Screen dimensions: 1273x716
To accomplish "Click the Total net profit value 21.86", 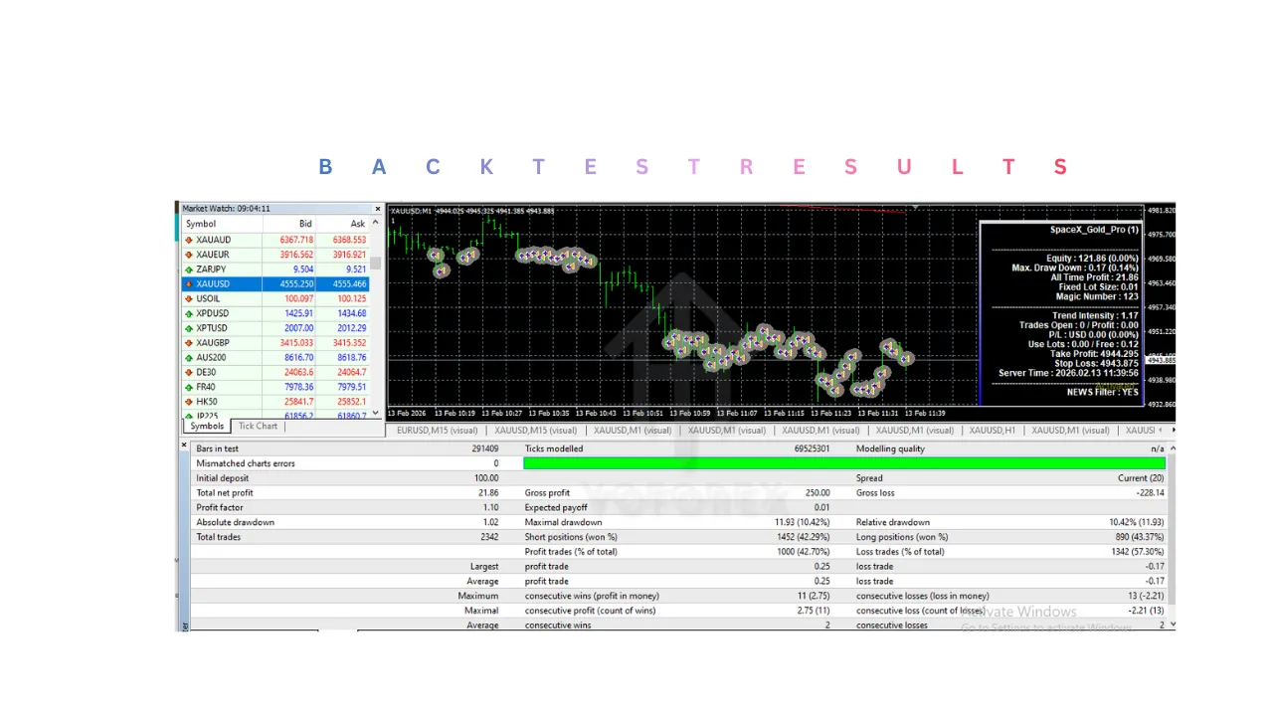I will [487, 493].
